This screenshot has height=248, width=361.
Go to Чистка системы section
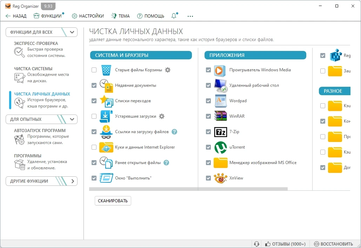41,75
